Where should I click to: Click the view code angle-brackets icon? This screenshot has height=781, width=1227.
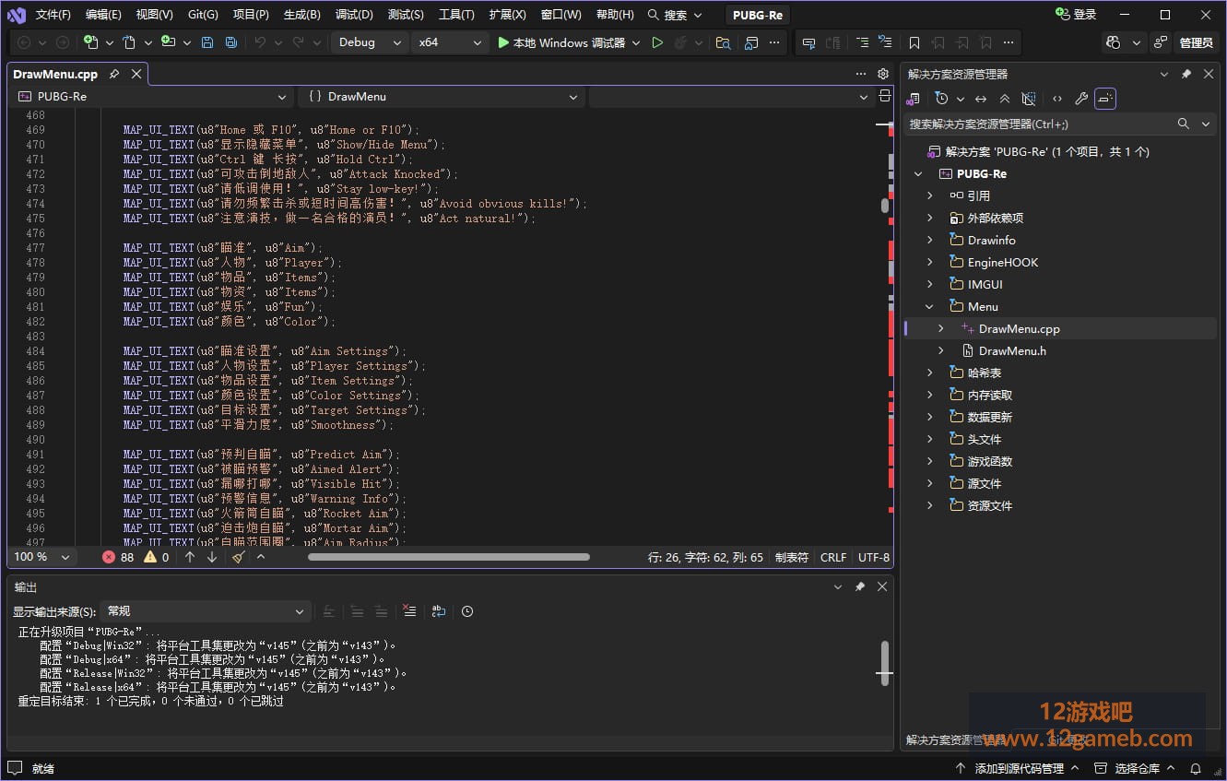click(1056, 99)
